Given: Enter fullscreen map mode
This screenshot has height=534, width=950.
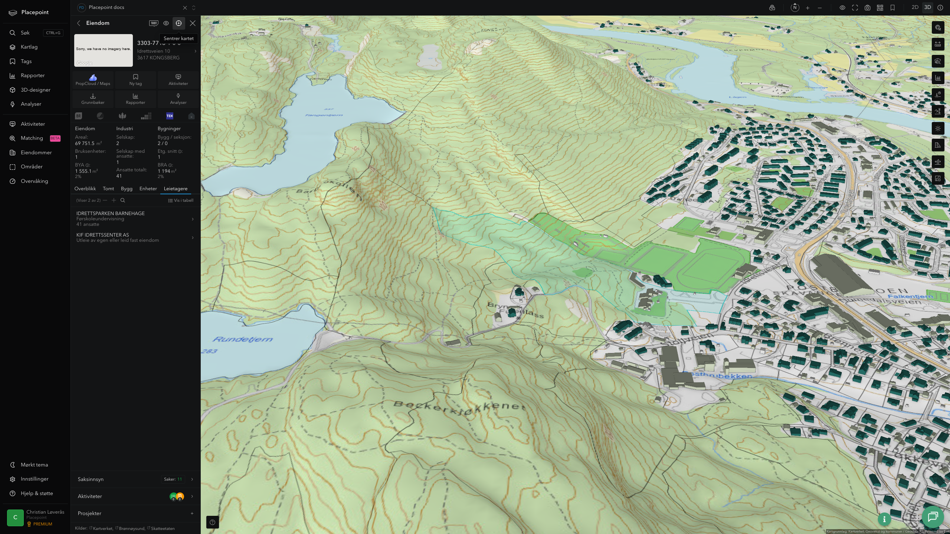Looking at the screenshot, I should point(855,7).
